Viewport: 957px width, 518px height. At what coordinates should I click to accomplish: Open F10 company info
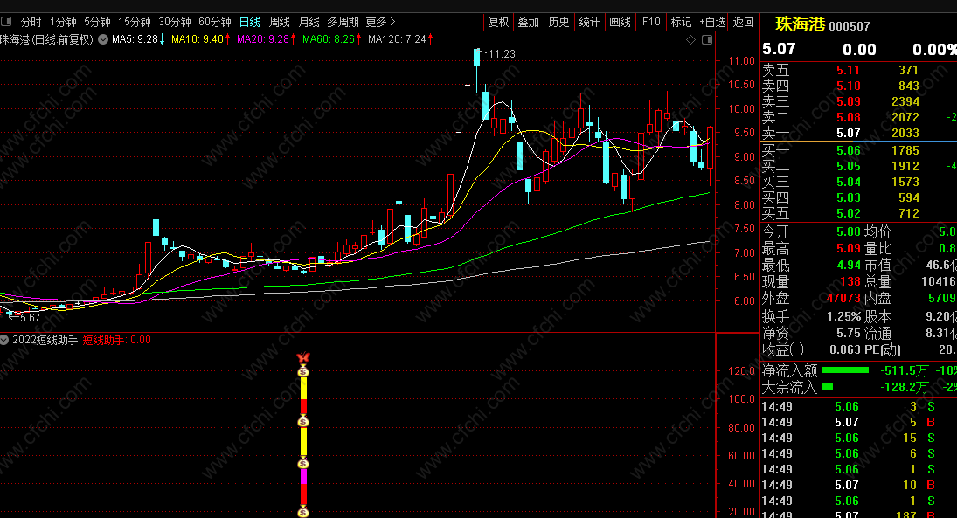point(651,22)
